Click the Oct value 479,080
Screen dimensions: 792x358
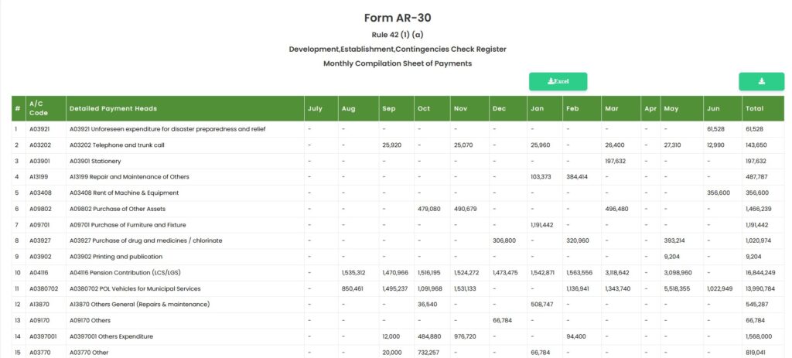(x=429, y=209)
